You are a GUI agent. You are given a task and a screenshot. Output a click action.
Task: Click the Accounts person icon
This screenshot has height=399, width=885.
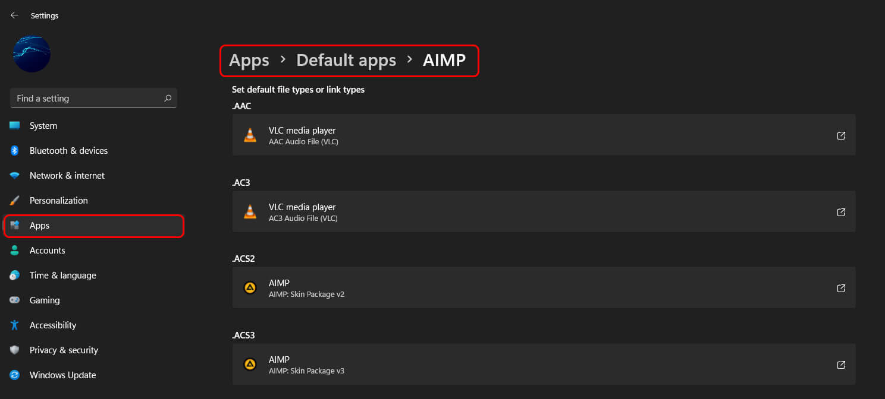(15, 251)
